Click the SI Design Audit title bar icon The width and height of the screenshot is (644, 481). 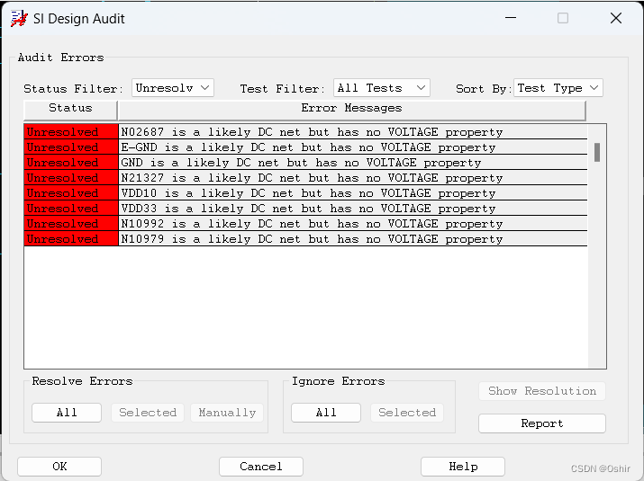(19, 18)
